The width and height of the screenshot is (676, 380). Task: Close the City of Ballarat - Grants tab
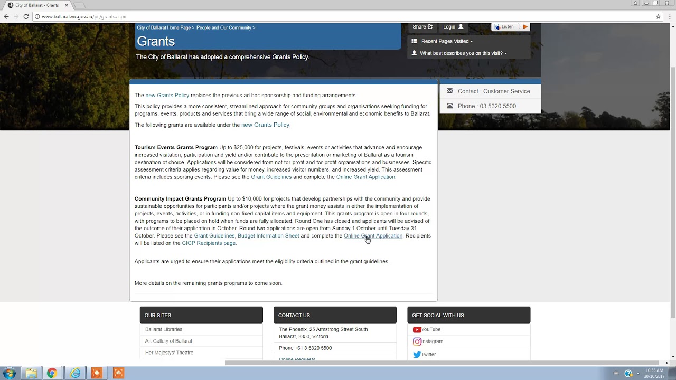(x=67, y=5)
